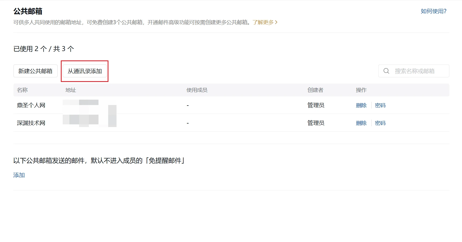This screenshot has width=462, height=242.
Task: Open password settings for 深渊技术网
Action: 380,123
